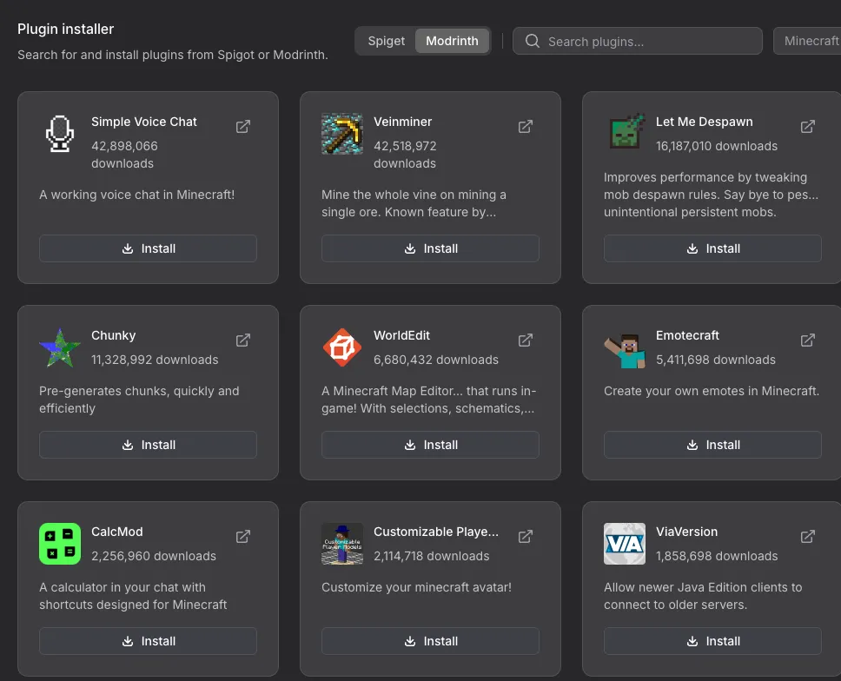
Task: Open the Minecraft version dropdown
Action: pyautogui.click(x=807, y=41)
